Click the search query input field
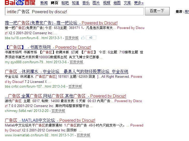The width and height of the screenshot is (189, 141). pos(74,12)
